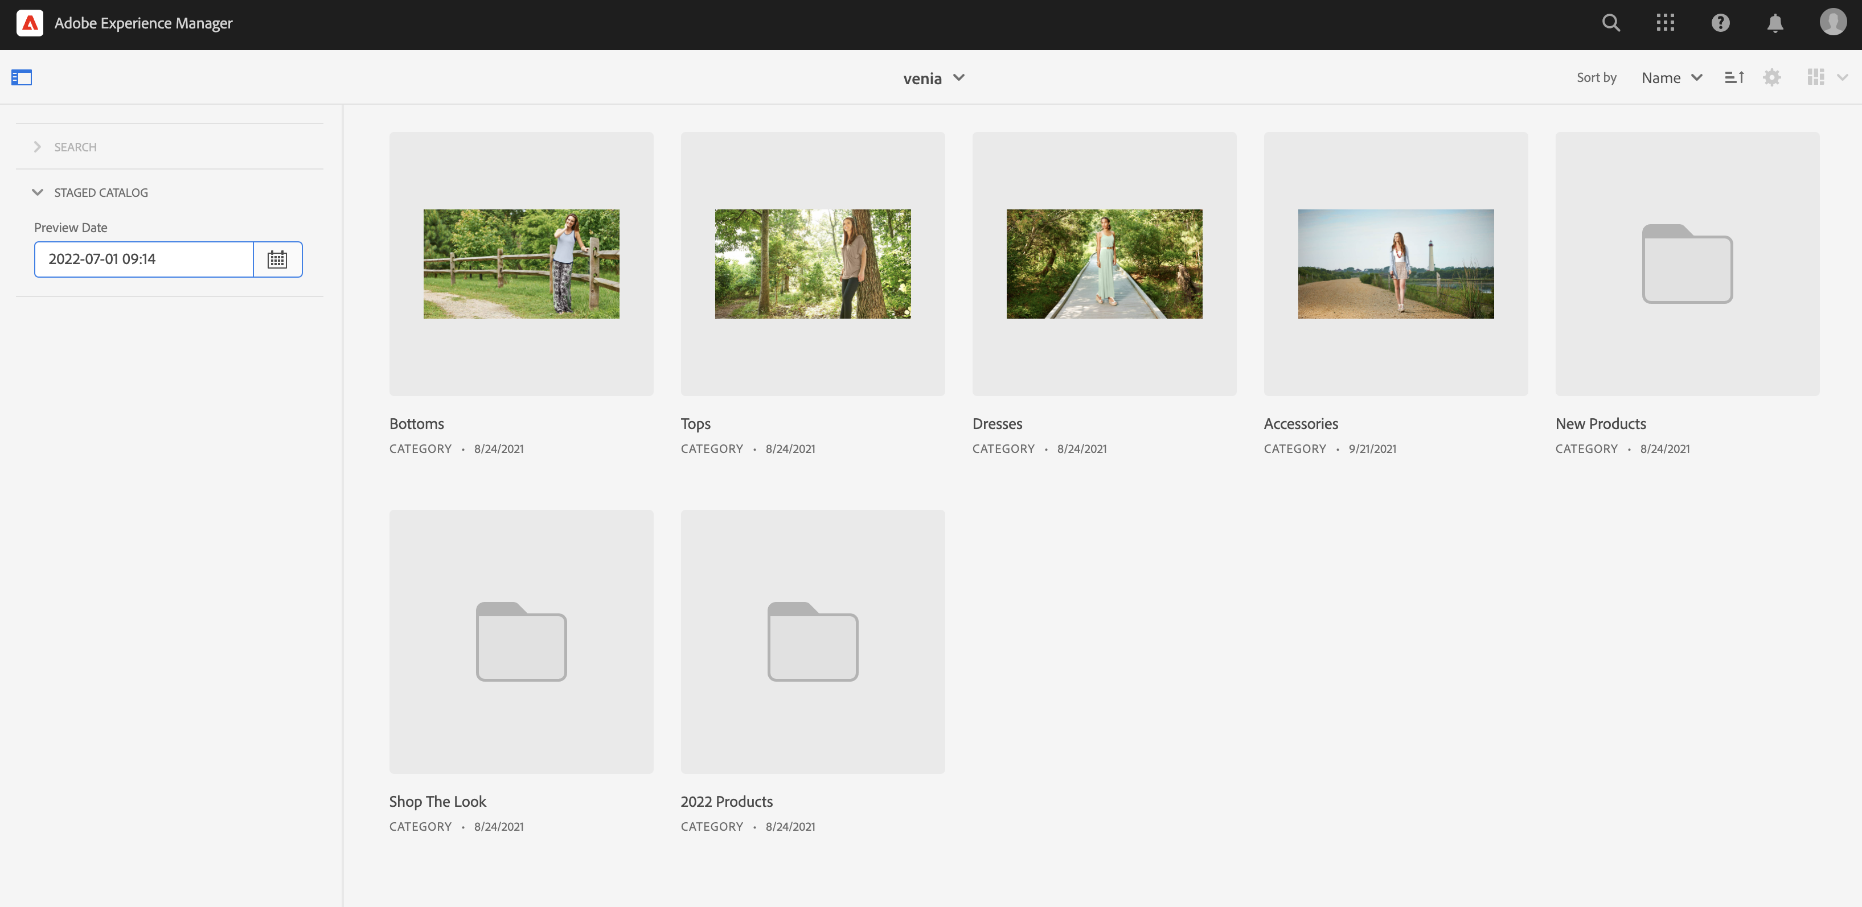1862x907 pixels.
Task: Expand the SEARCH section
Action: 75,147
